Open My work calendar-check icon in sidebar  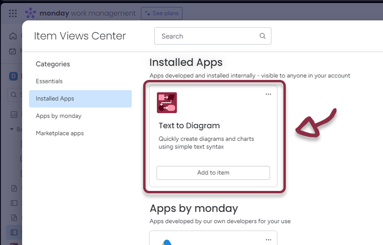pyautogui.click(x=13, y=51)
